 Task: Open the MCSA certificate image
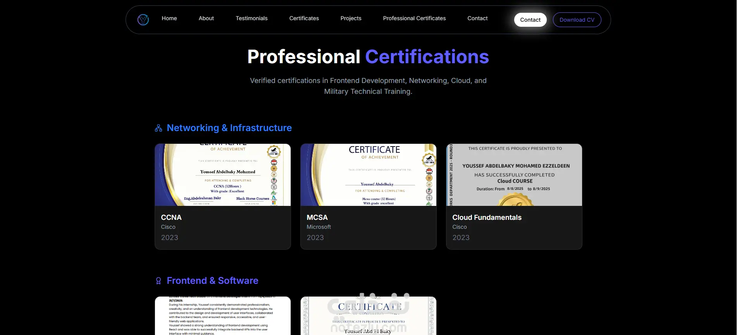click(368, 175)
